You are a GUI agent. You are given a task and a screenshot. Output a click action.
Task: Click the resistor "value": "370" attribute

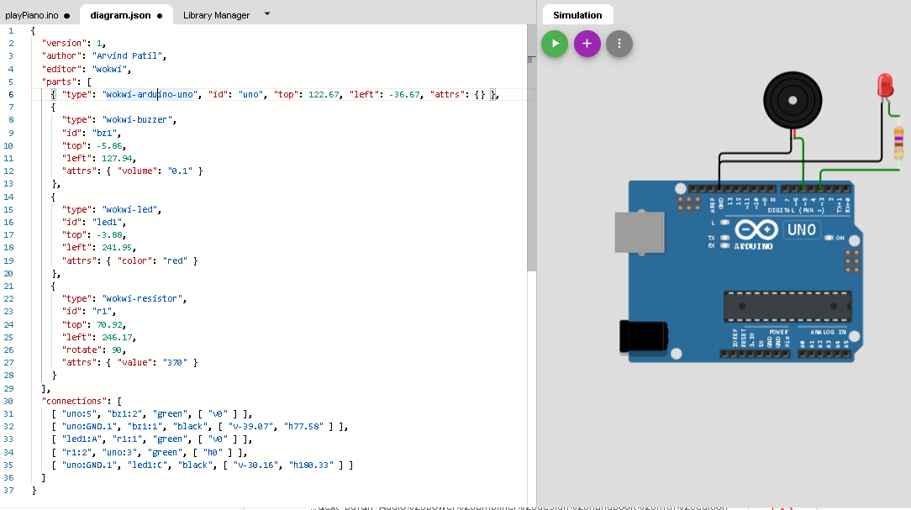tap(152, 362)
